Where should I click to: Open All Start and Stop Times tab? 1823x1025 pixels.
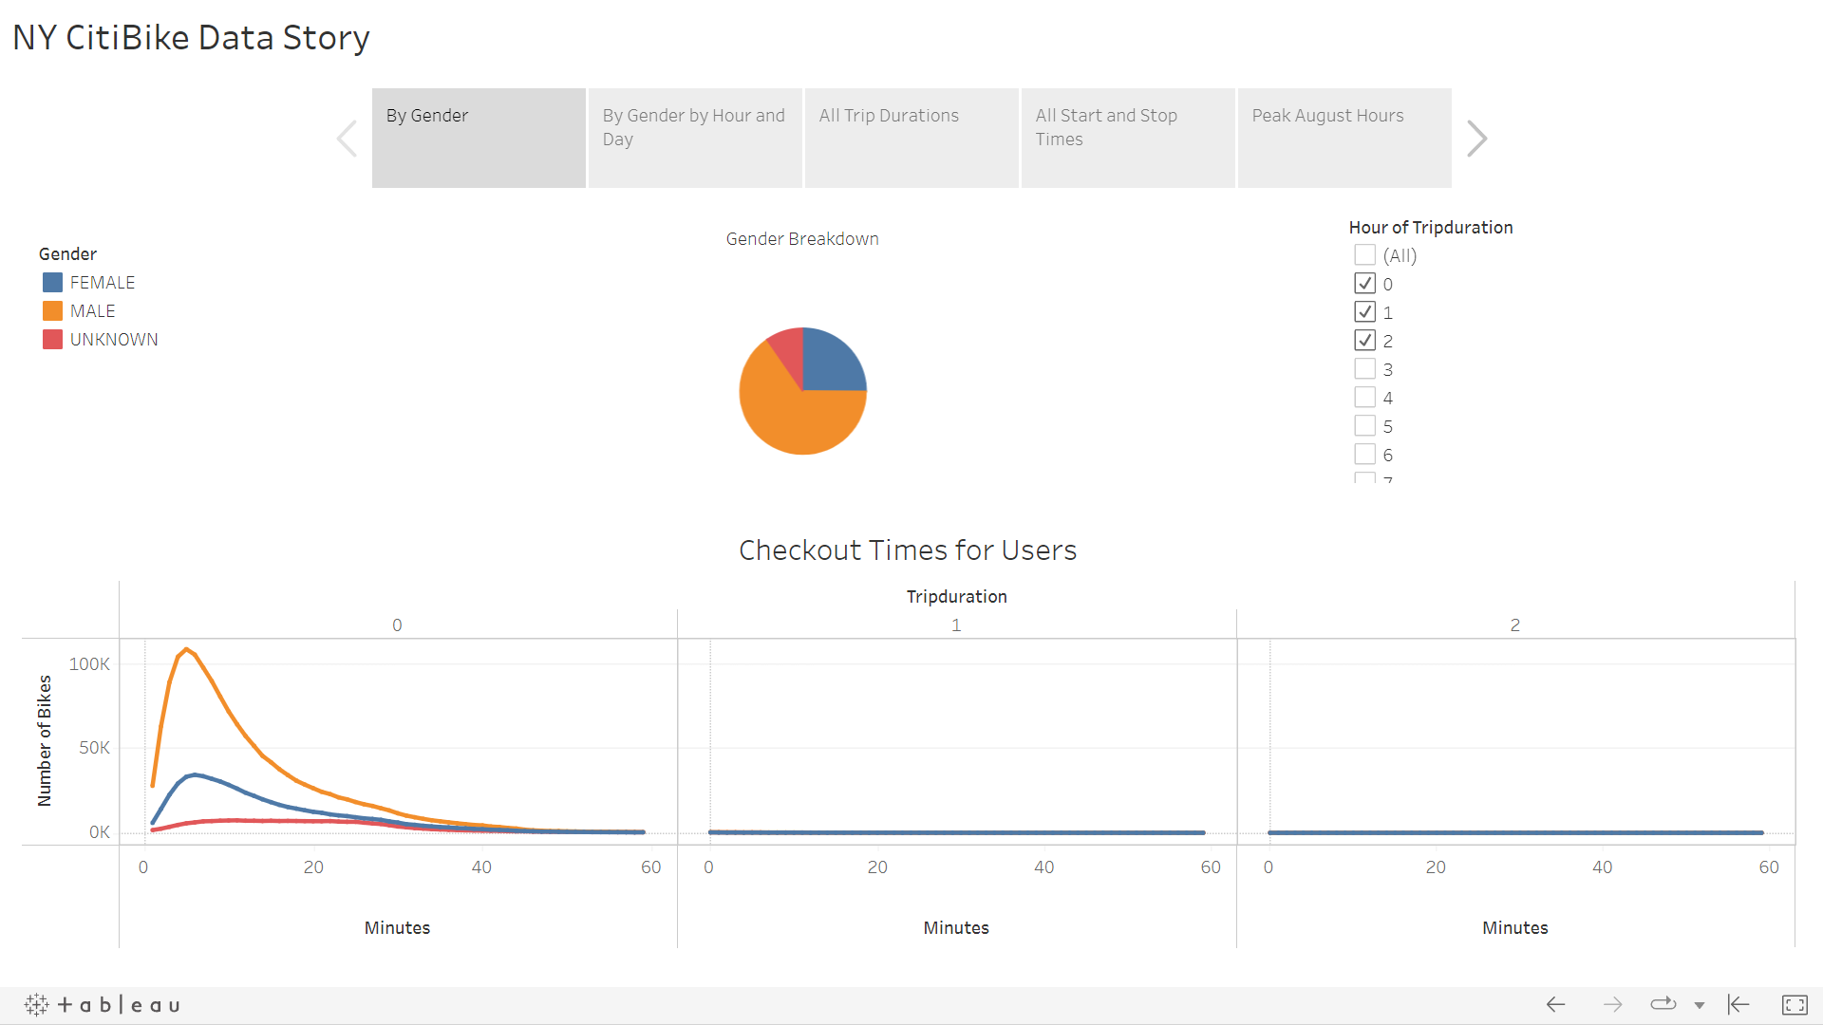tap(1128, 138)
